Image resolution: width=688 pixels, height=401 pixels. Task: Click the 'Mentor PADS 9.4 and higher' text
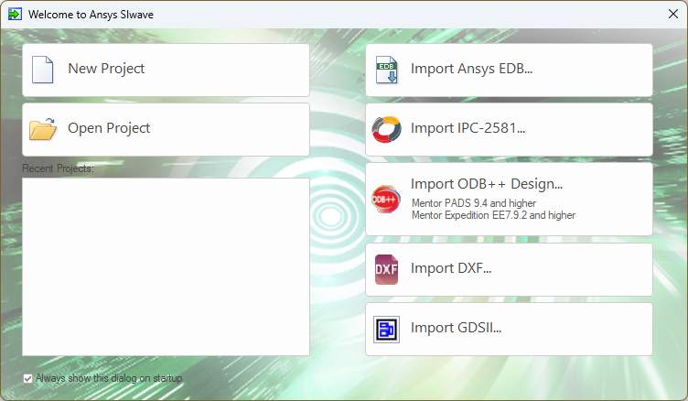pyautogui.click(x=474, y=203)
